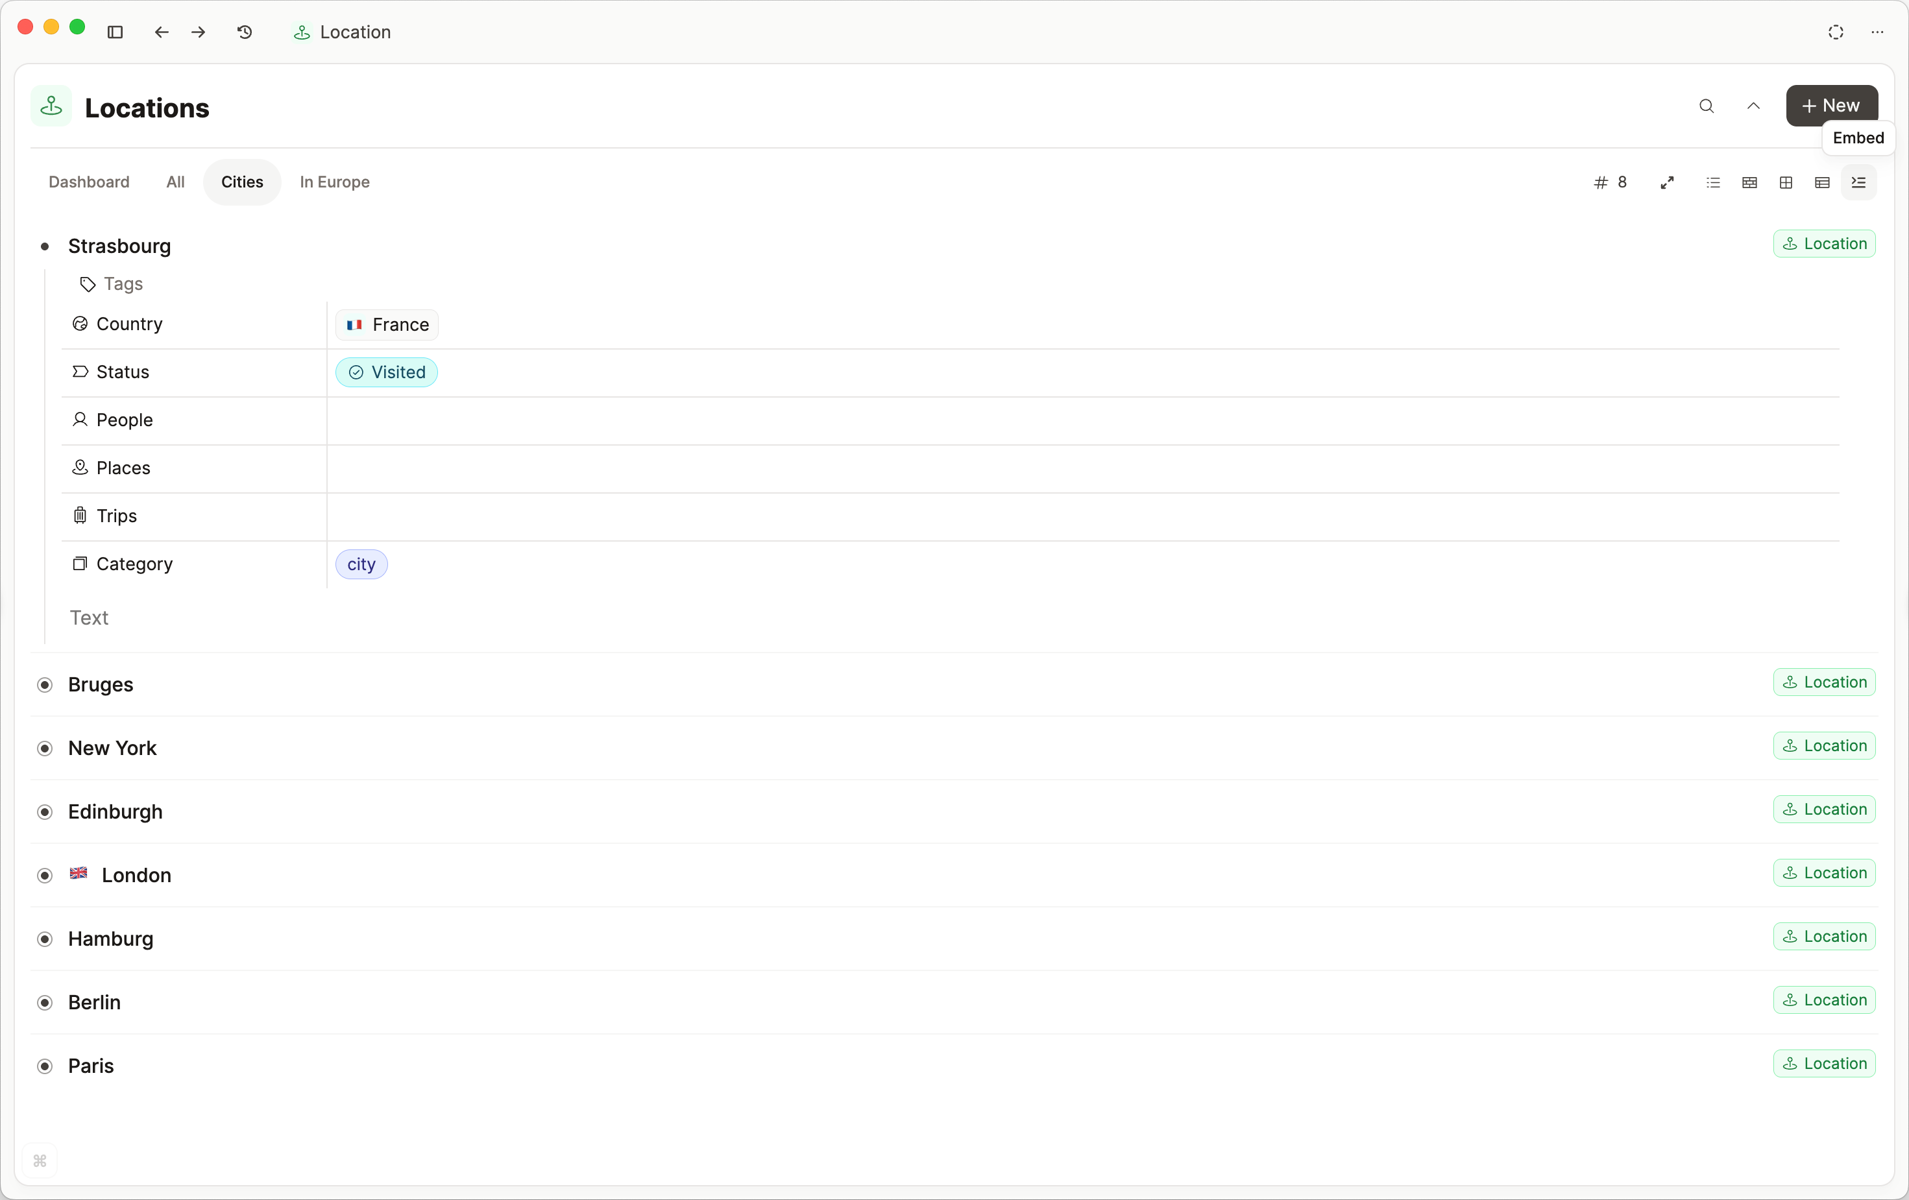Collapse the header with the chevron icon

tap(1754, 106)
